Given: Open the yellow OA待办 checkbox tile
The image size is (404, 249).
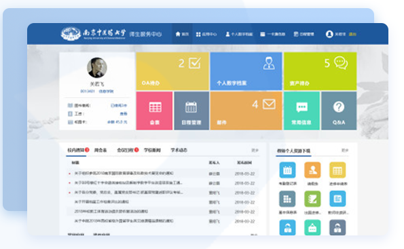Looking at the screenshot, I should click(172, 71).
